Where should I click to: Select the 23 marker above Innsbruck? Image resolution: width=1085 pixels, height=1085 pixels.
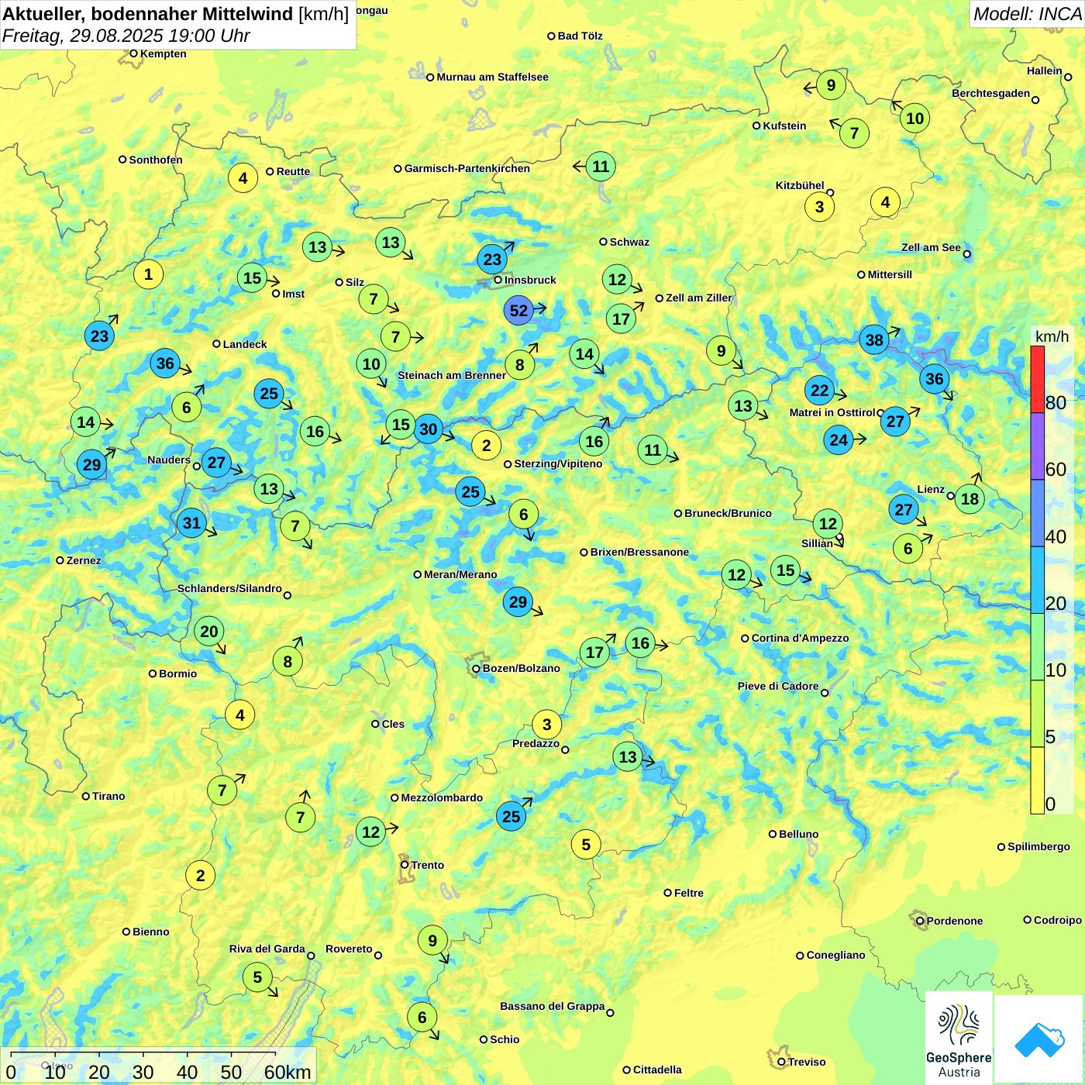point(492,259)
